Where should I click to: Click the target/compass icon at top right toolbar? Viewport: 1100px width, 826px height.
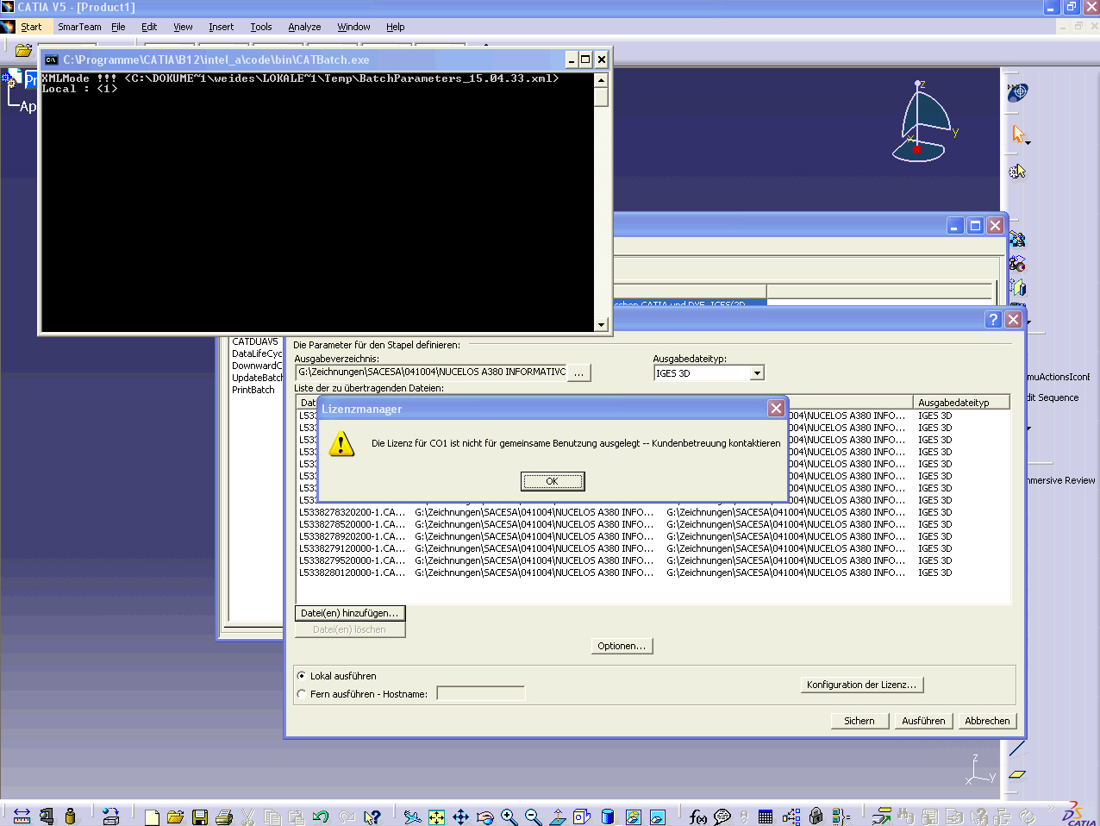click(1018, 91)
